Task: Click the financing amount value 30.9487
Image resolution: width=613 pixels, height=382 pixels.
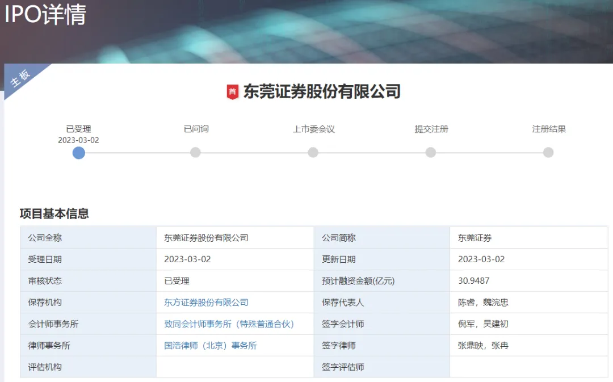Action: (474, 281)
